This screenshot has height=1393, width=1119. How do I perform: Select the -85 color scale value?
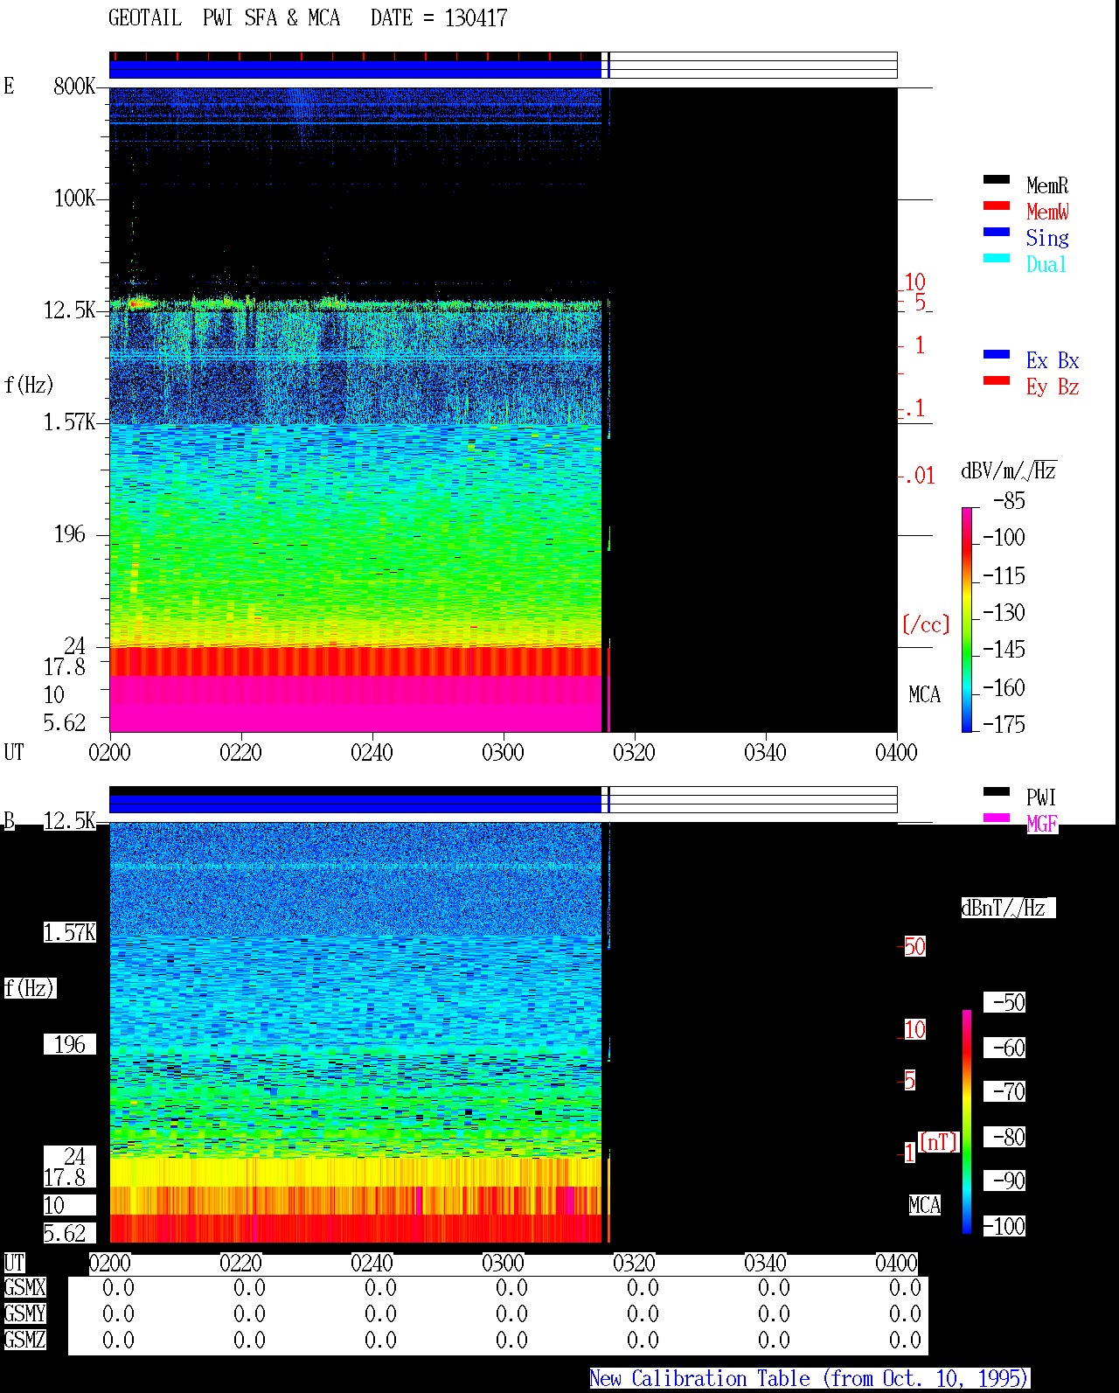point(1010,501)
